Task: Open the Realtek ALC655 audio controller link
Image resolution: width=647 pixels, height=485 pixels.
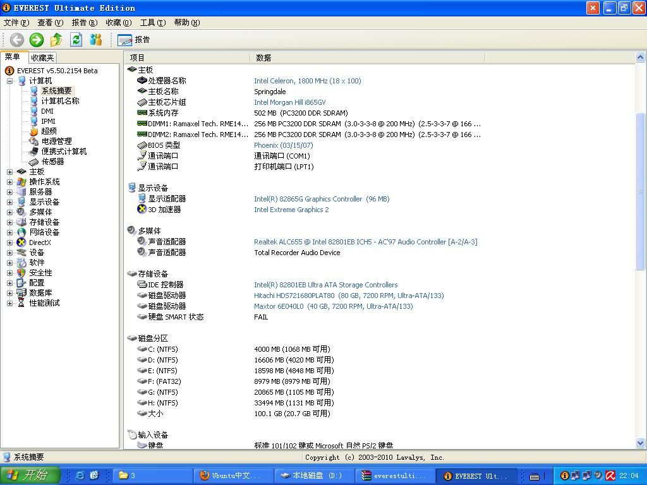Action: tap(366, 242)
